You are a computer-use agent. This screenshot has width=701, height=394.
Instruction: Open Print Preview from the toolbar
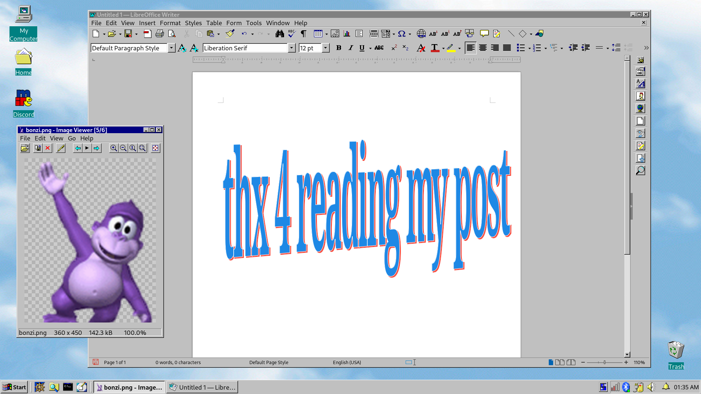click(x=172, y=34)
